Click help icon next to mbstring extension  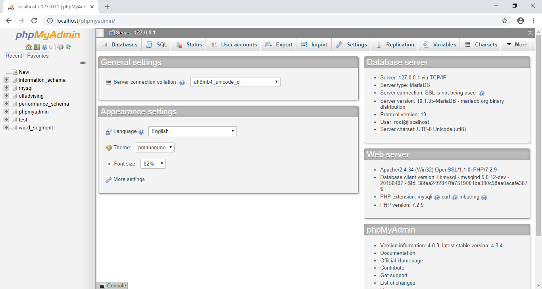pos(484,197)
